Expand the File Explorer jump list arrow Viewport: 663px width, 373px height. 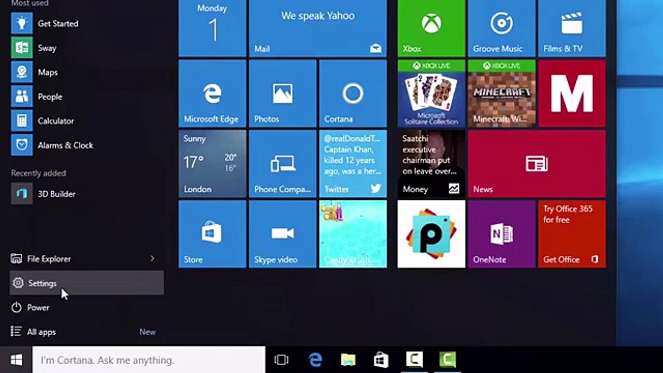(x=152, y=259)
